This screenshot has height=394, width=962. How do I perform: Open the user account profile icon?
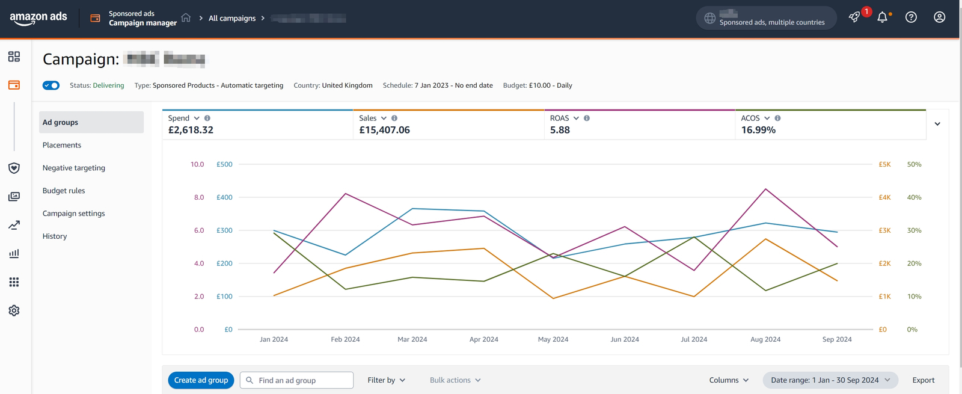[939, 17]
